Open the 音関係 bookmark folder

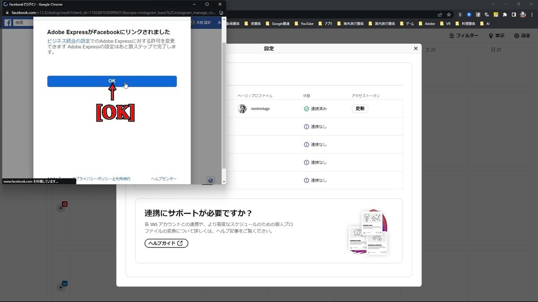[252, 23]
